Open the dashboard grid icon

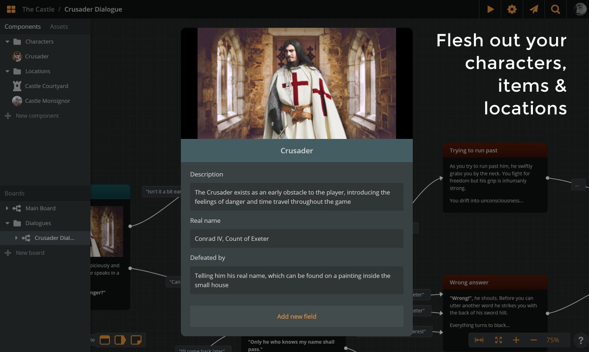pyautogui.click(x=11, y=9)
